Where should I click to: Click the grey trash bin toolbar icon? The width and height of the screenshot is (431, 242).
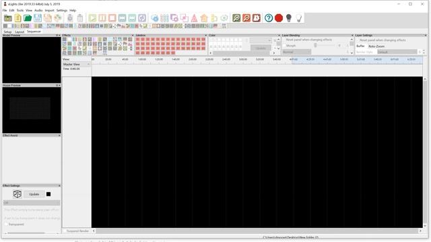(x=80, y=18)
